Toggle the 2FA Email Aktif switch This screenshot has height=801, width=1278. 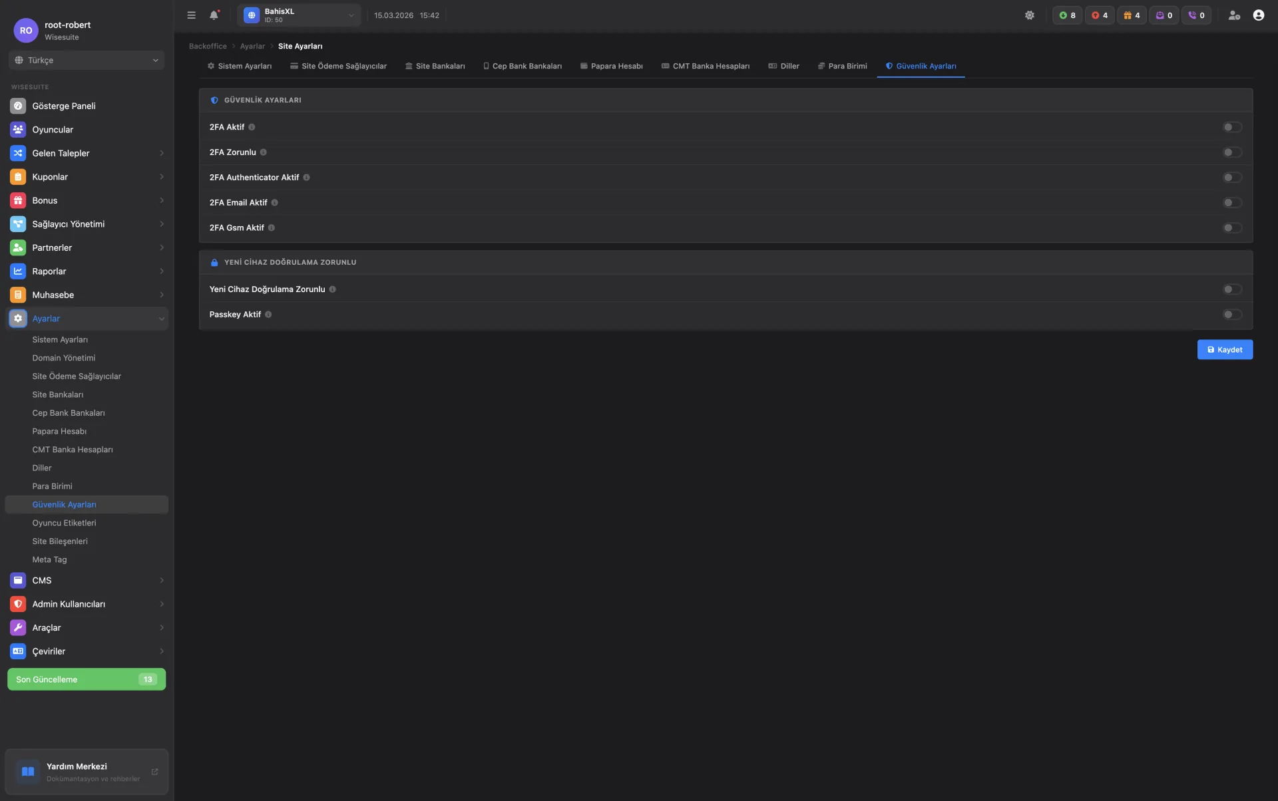tap(1231, 203)
